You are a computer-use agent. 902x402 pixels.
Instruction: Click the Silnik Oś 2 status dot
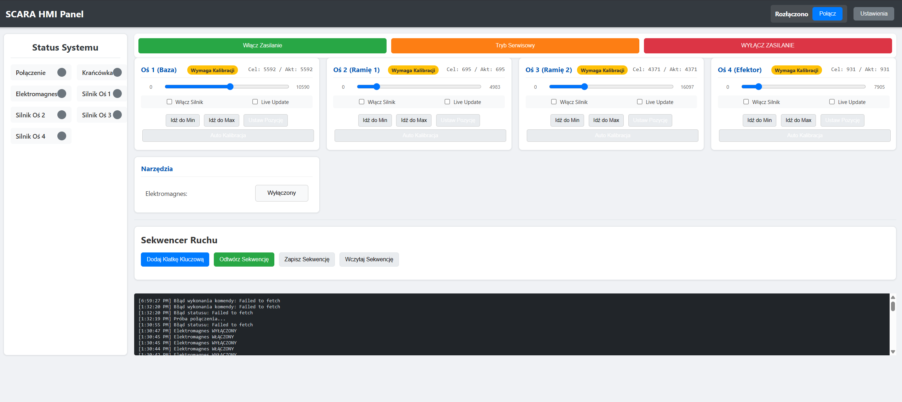point(62,115)
